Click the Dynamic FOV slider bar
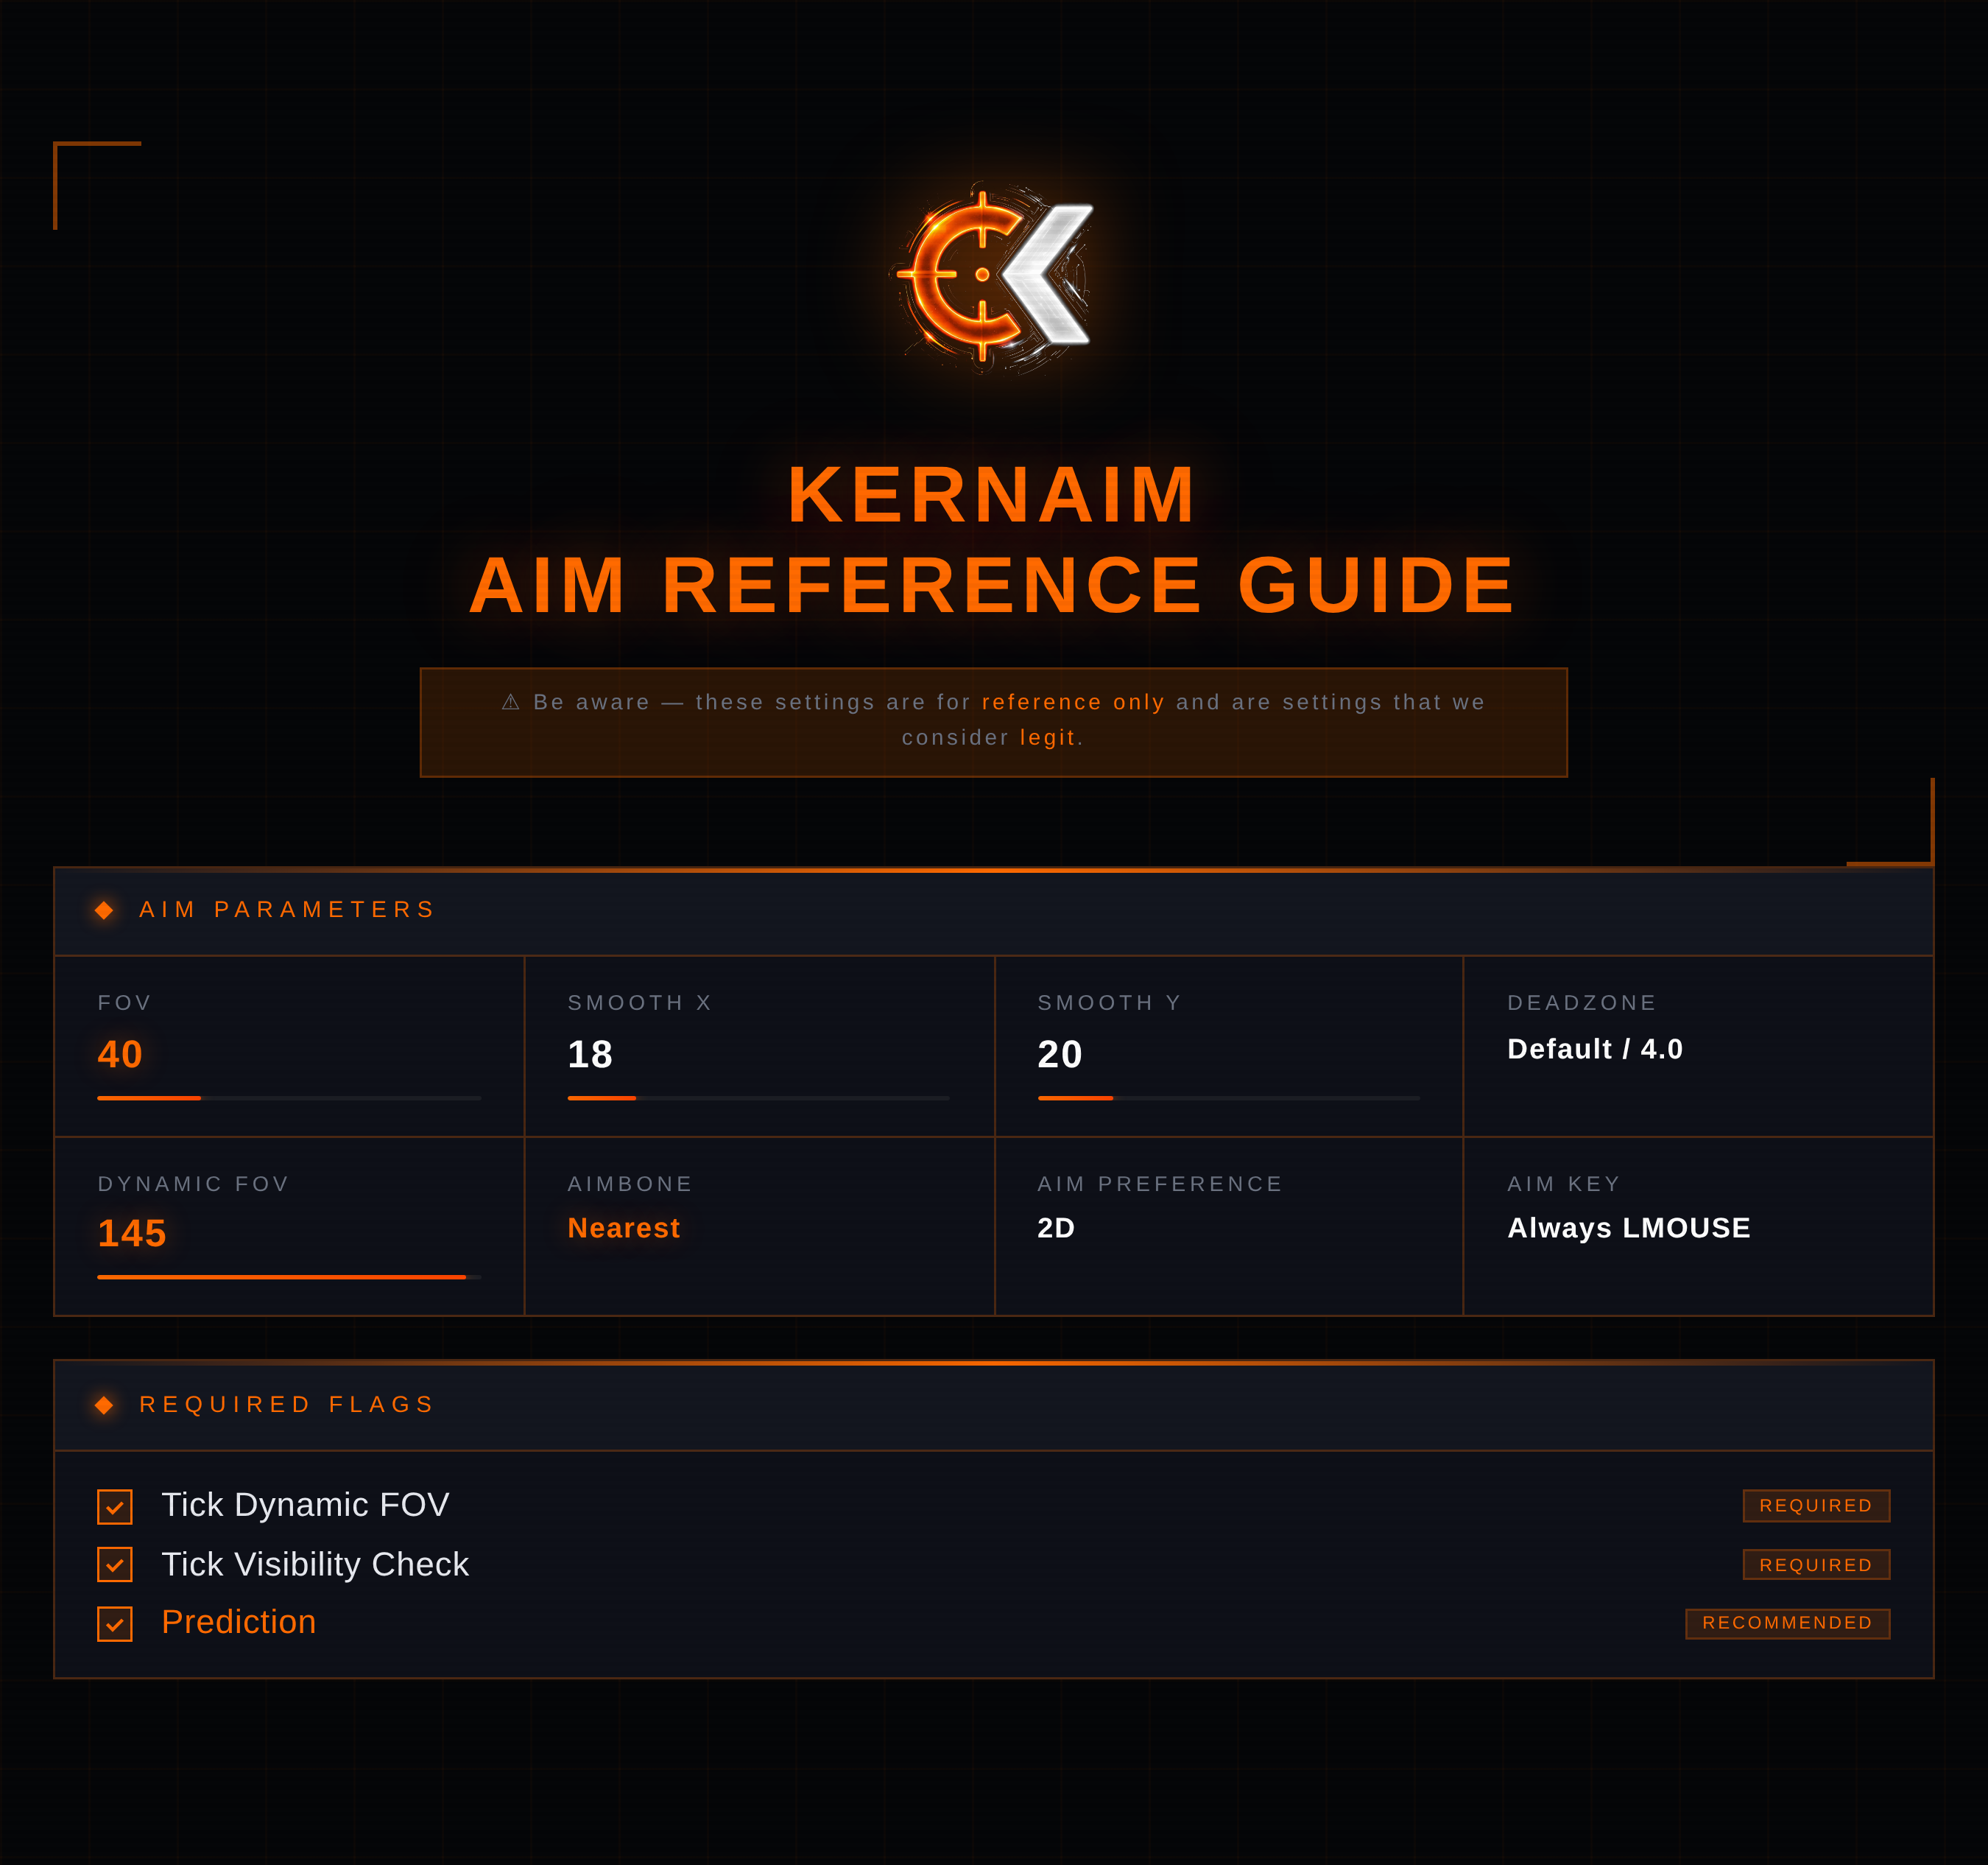This screenshot has width=1988, height=1865. tap(289, 1276)
